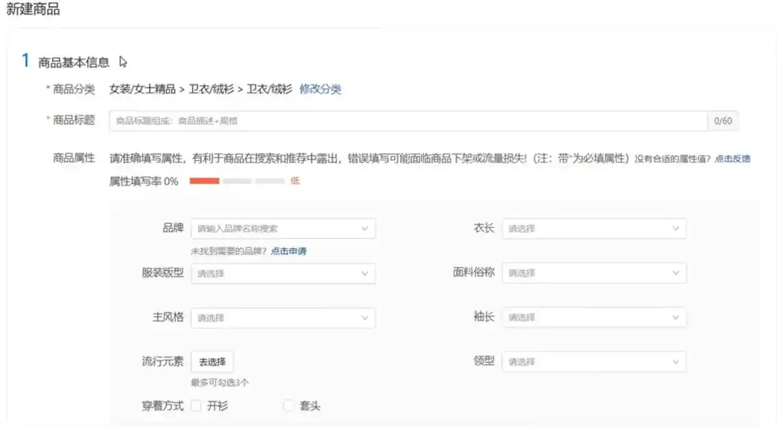
Task: Open the 品牌 search dropdown
Action: 275,229
